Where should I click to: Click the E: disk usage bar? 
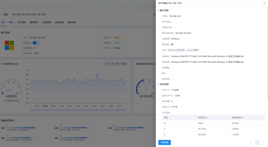[x=129, y=128]
